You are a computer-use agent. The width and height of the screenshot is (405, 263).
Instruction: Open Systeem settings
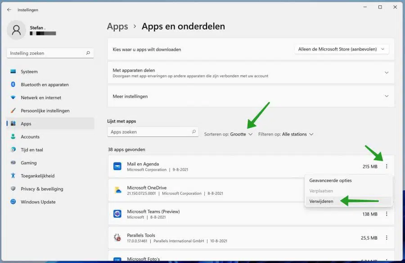point(50,72)
